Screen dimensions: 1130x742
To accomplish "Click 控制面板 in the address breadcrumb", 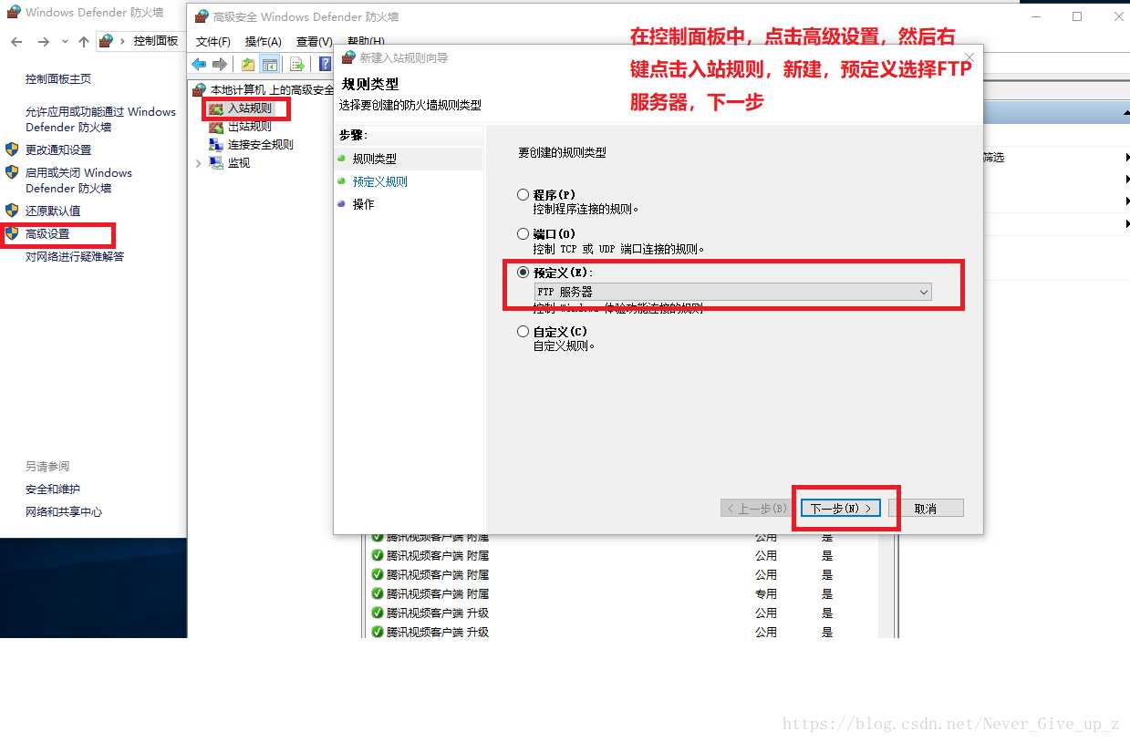I will point(155,41).
